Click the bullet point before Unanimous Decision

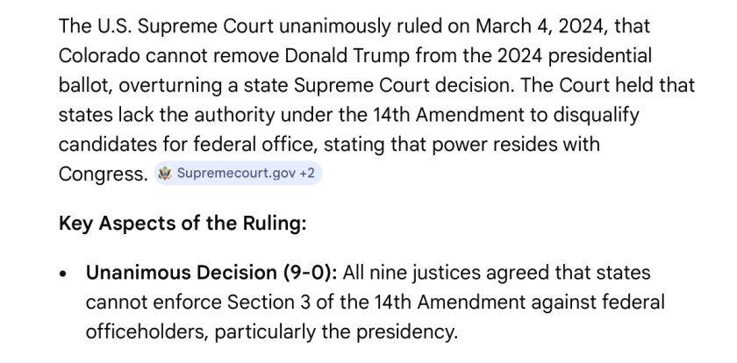coord(63,274)
